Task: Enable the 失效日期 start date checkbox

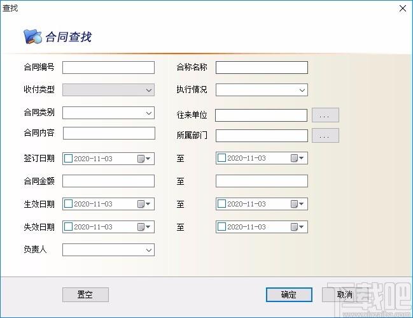Action: [x=69, y=226]
